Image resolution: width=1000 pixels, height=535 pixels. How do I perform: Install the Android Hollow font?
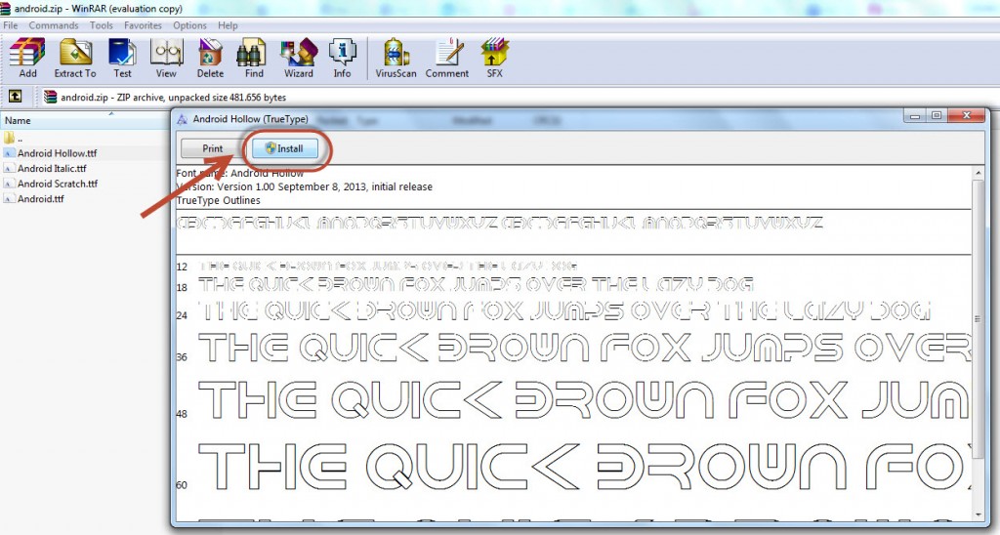tap(283, 149)
